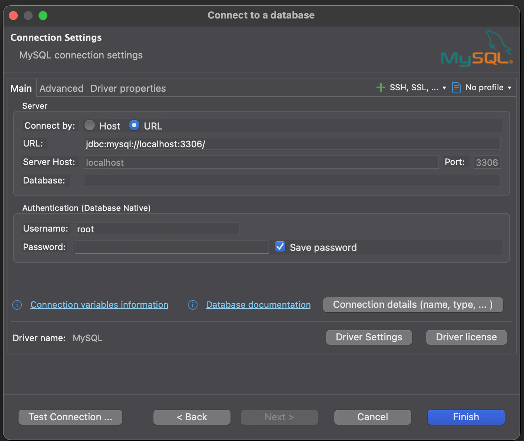
Task: Click info icon beside Connection variables information
Action: (x=17, y=305)
